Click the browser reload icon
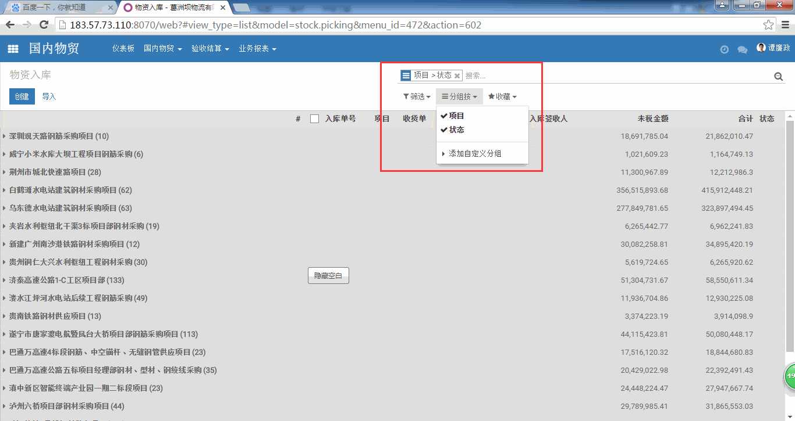 (x=44, y=25)
